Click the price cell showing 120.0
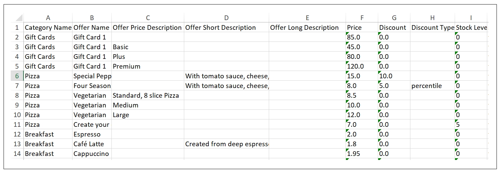 pos(362,66)
